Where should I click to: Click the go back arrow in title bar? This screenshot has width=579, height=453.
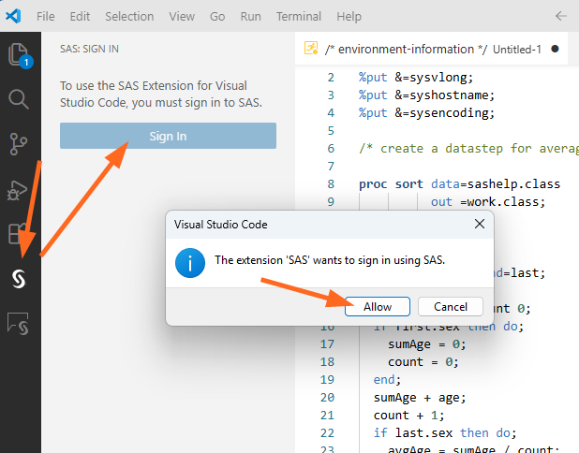coord(561,16)
